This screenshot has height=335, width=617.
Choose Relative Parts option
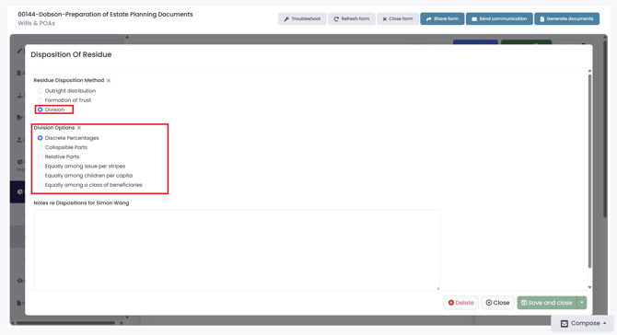41,156
